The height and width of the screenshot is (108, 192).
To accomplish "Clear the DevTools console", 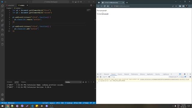I will tap(100, 77).
